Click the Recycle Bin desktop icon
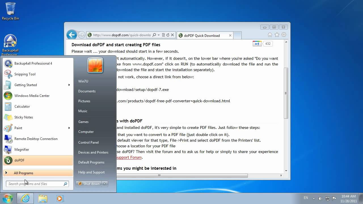The height and width of the screenshot is (204, 363). click(x=10, y=11)
